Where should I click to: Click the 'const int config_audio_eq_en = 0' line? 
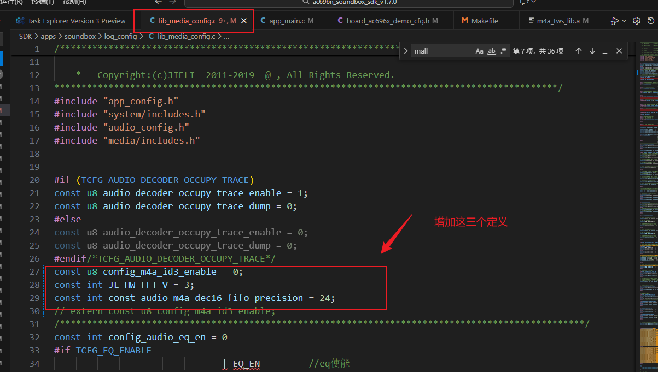141,337
